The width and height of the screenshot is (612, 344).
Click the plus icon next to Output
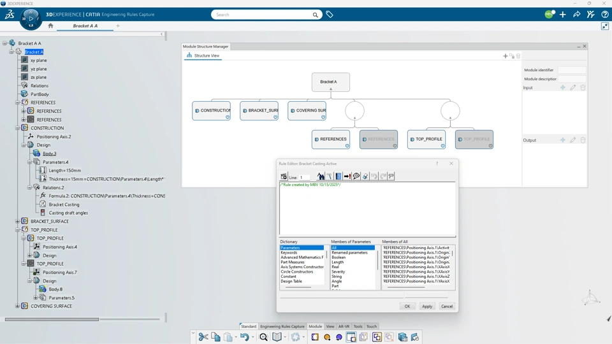click(562, 140)
